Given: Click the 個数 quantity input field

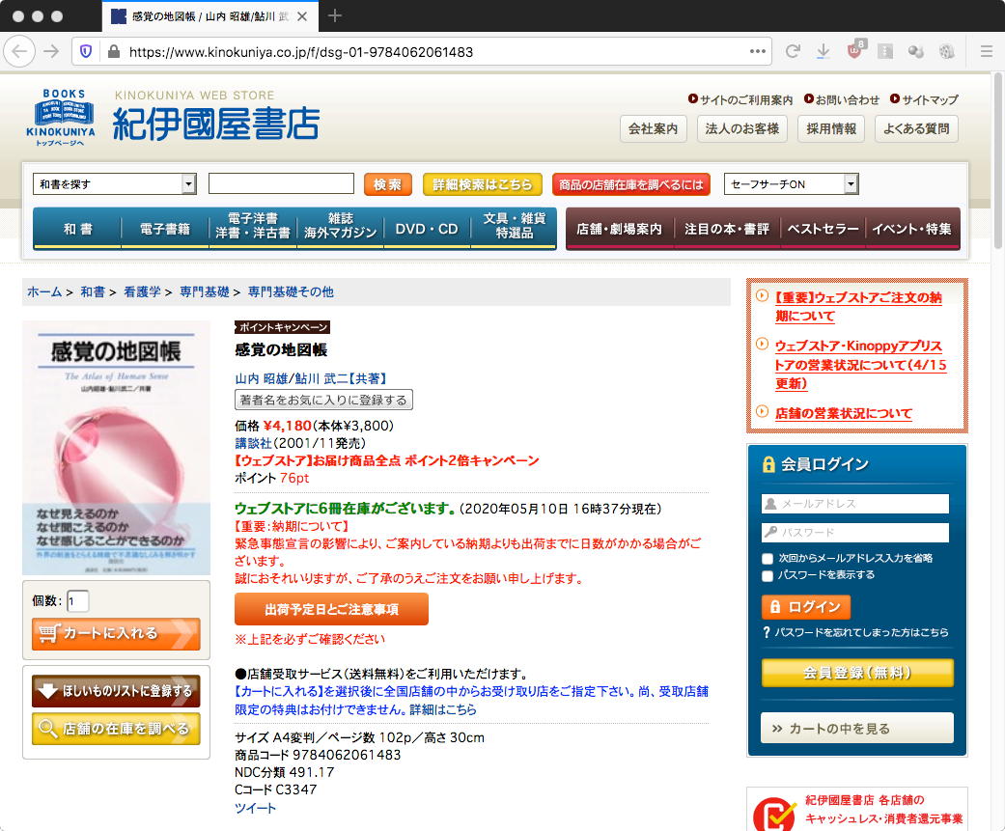Looking at the screenshot, I should (x=77, y=601).
